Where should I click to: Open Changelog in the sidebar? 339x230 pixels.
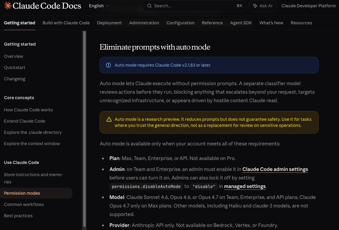[15, 79]
